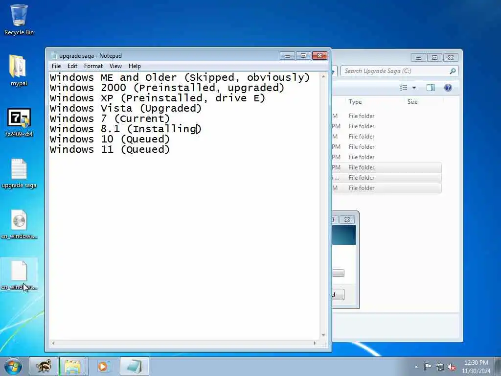Place cursor in line 'Windows 7 (Current)'
The image size is (501, 376).
[x=110, y=118]
